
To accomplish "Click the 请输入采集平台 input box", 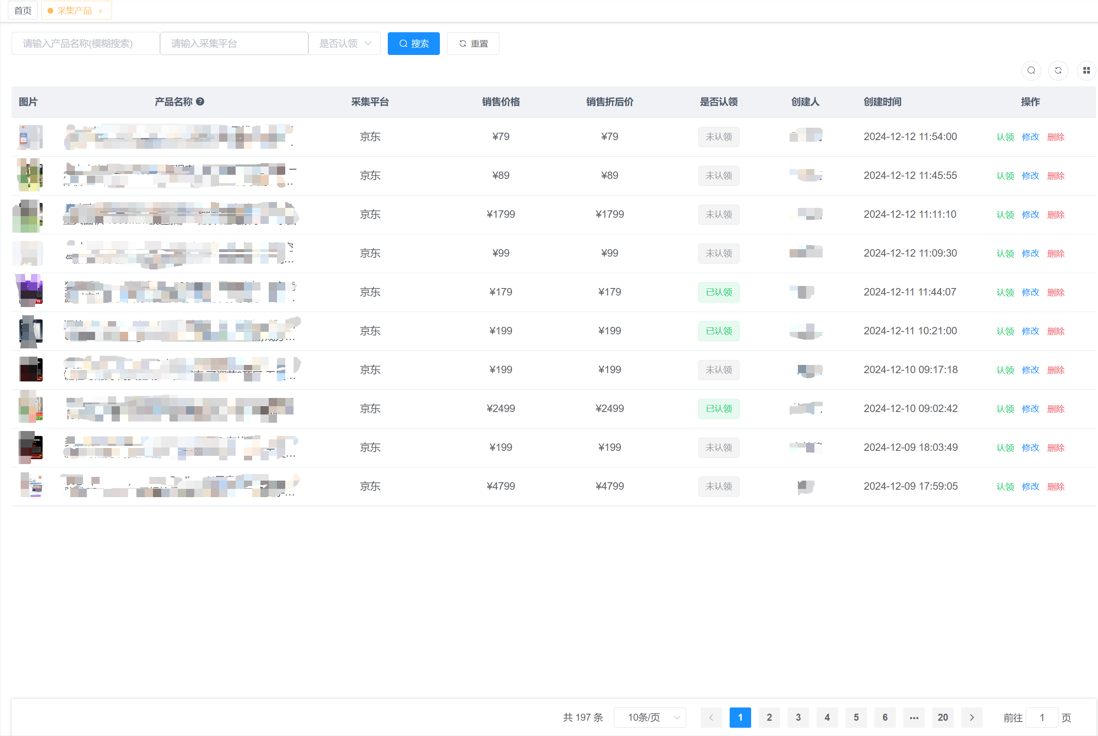I will click(x=234, y=44).
